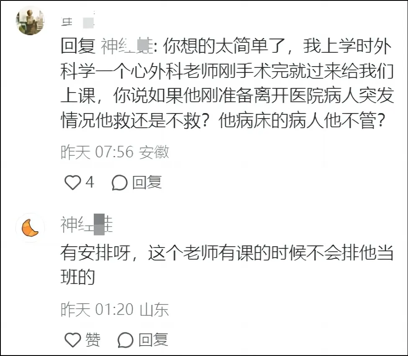This screenshot has height=356, width=408.
Task: Click the 山东 location tag
Action: pos(154,310)
